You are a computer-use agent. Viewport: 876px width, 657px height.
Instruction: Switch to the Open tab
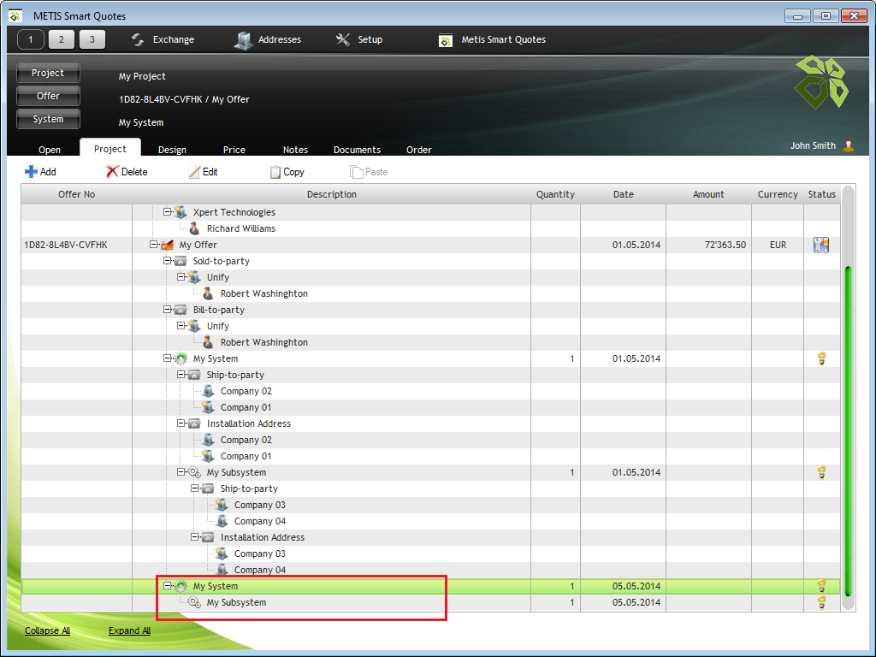click(x=50, y=150)
